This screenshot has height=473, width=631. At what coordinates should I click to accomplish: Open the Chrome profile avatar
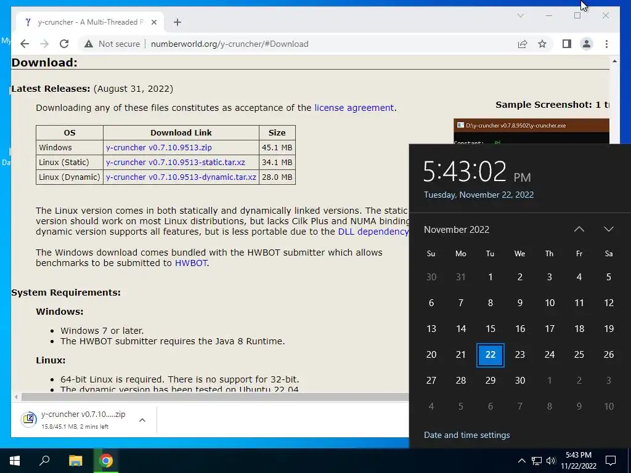(x=587, y=44)
